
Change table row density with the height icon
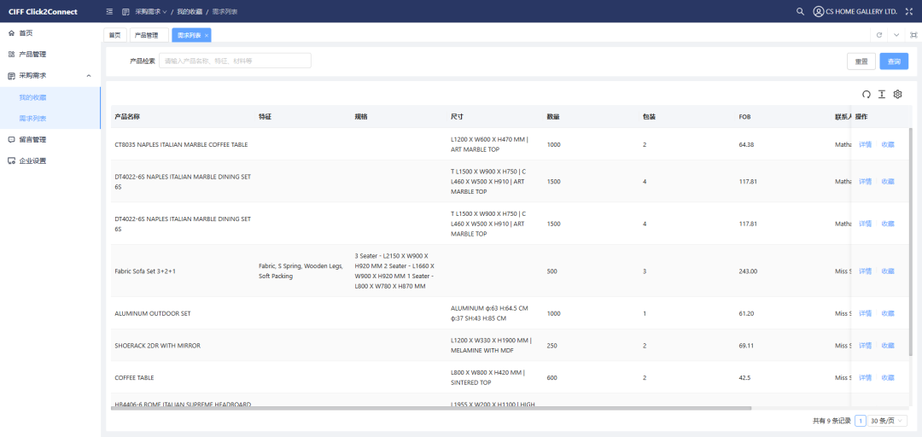click(x=882, y=94)
